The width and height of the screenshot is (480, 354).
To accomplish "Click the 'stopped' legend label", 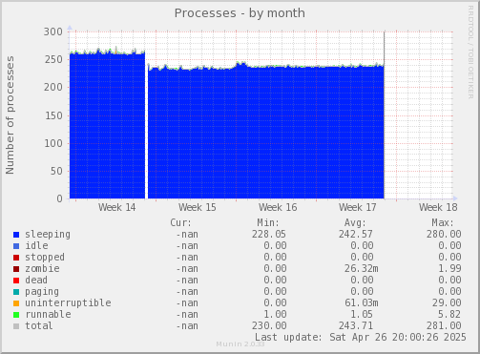I will (x=45, y=257).
